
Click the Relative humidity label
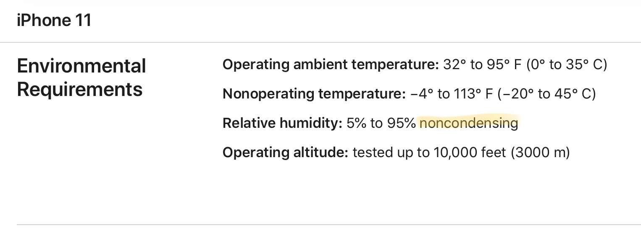[283, 123]
